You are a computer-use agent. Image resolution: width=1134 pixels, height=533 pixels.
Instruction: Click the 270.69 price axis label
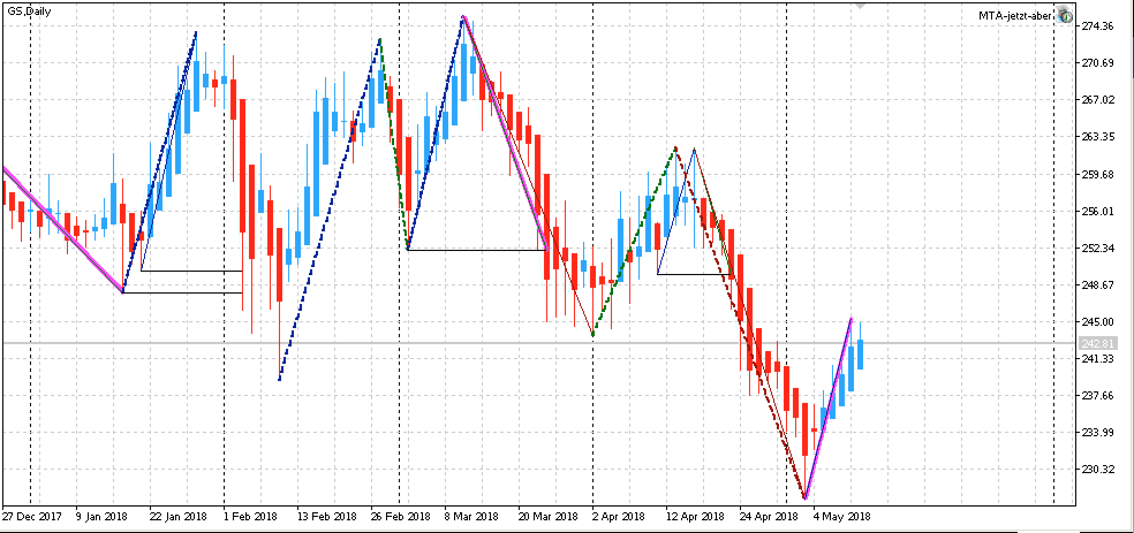pos(1098,63)
